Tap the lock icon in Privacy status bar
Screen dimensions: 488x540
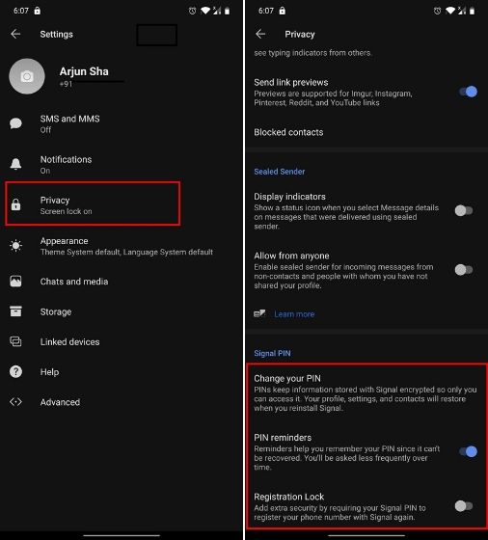pos(282,11)
